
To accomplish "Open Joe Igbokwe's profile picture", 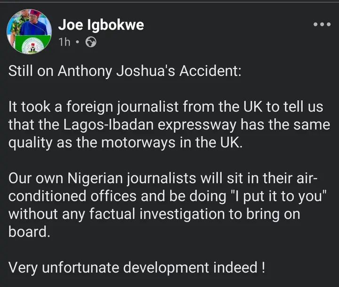I will (x=29, y=31).
